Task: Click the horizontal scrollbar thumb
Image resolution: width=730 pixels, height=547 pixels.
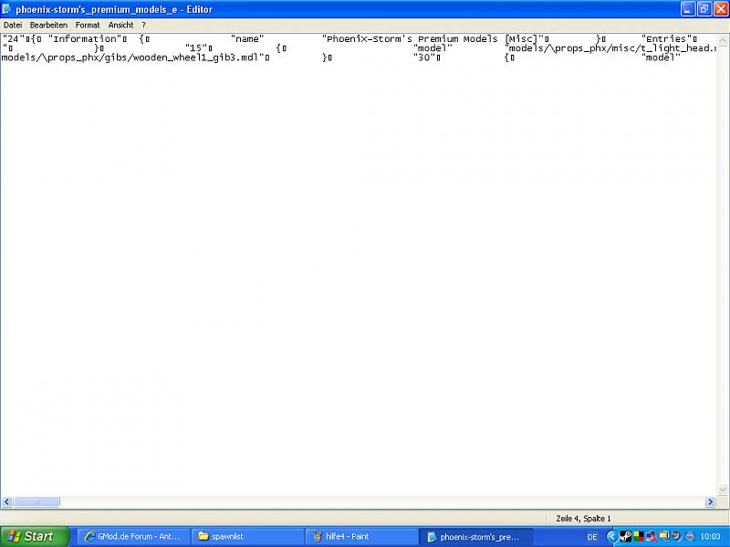Action: [x=36, y=501]
